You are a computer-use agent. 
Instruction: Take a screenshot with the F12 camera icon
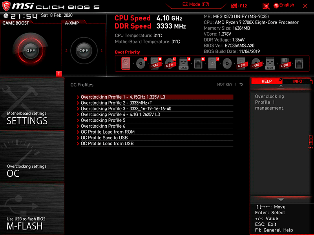(234, 6)
